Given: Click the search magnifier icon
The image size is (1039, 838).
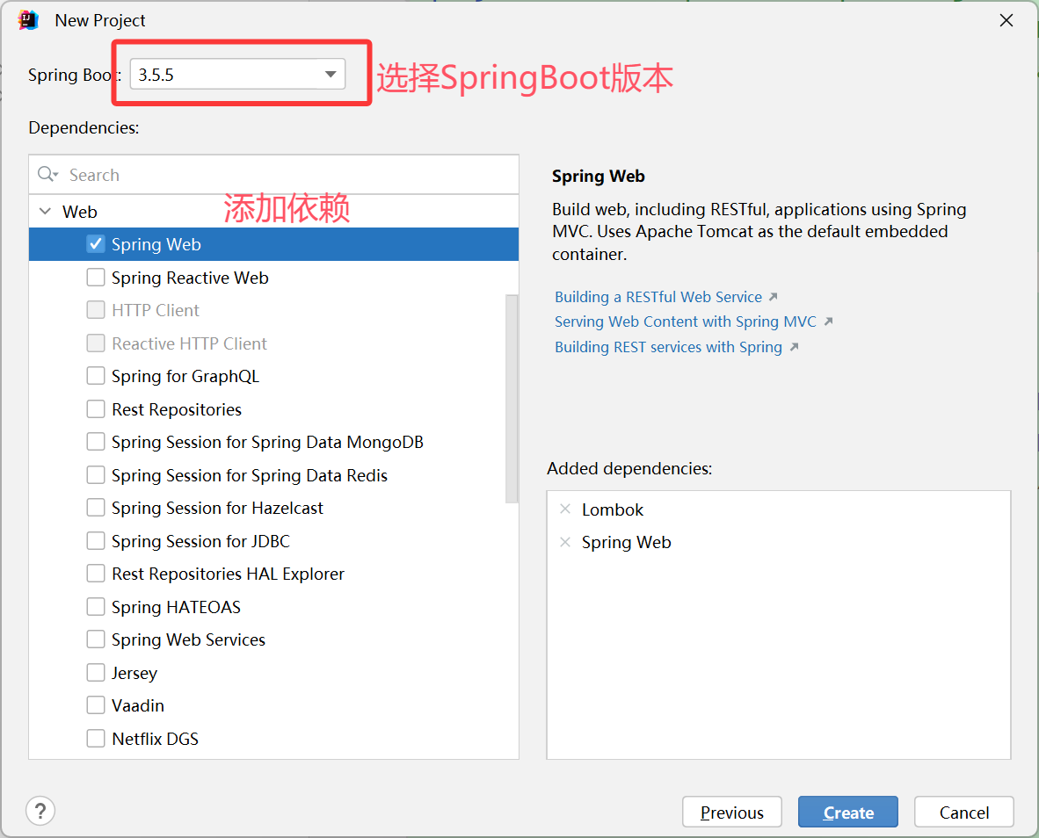Looking at the screenshot, I should click(45, 174).
